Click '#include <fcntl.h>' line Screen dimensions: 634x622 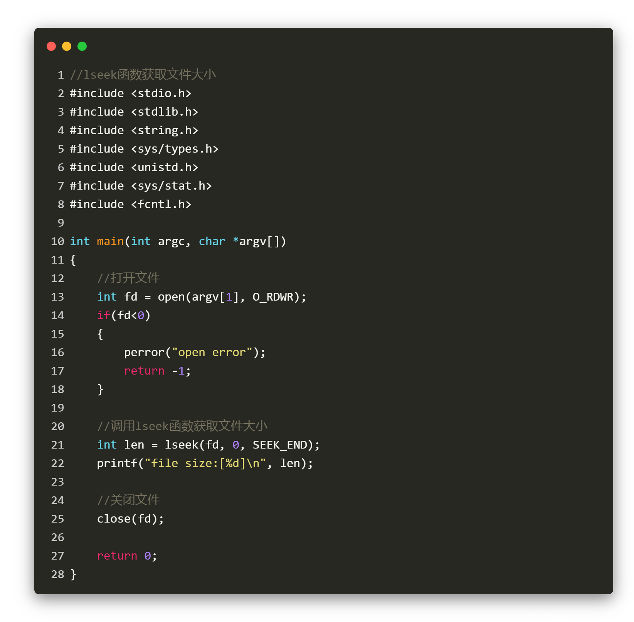coord(131,204)
